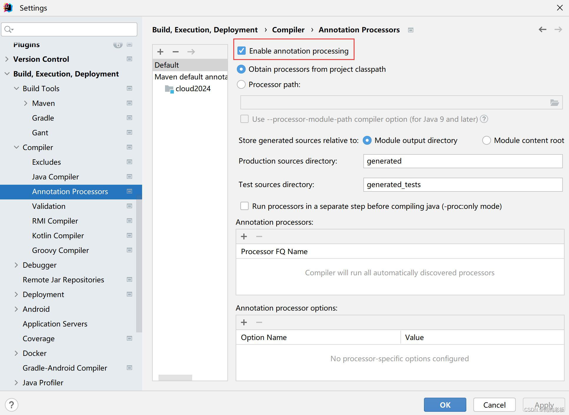Uncheck Enable annotation processing

pyautogui.click(x=242, y=51)
